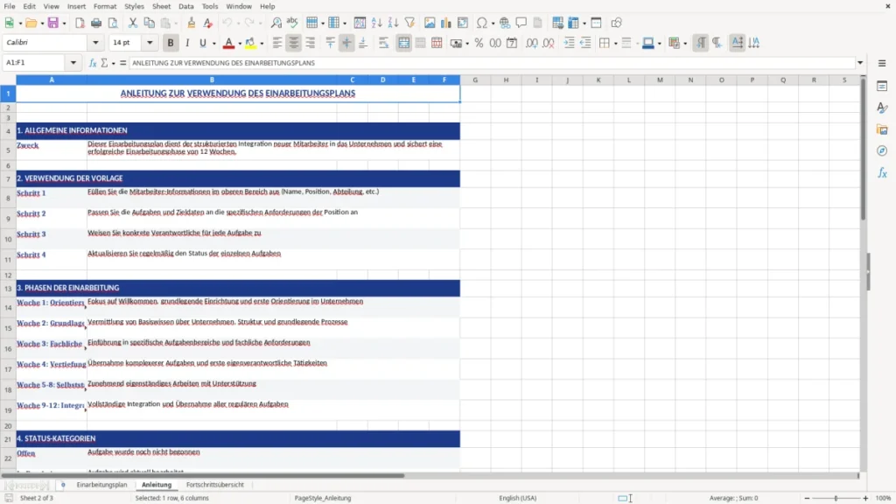Open the Sheet menu
Viewport: 896px width, 504px height.
click(x=161, y=6)
